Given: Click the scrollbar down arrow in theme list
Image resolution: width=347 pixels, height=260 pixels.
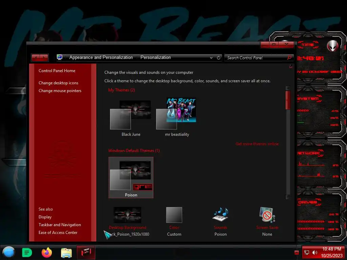Looking at the screenshot, I should click(x=288, y=197).
